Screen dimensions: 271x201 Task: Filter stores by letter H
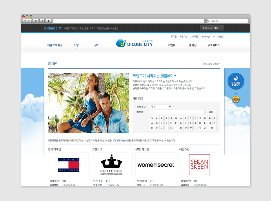[185, 123]
